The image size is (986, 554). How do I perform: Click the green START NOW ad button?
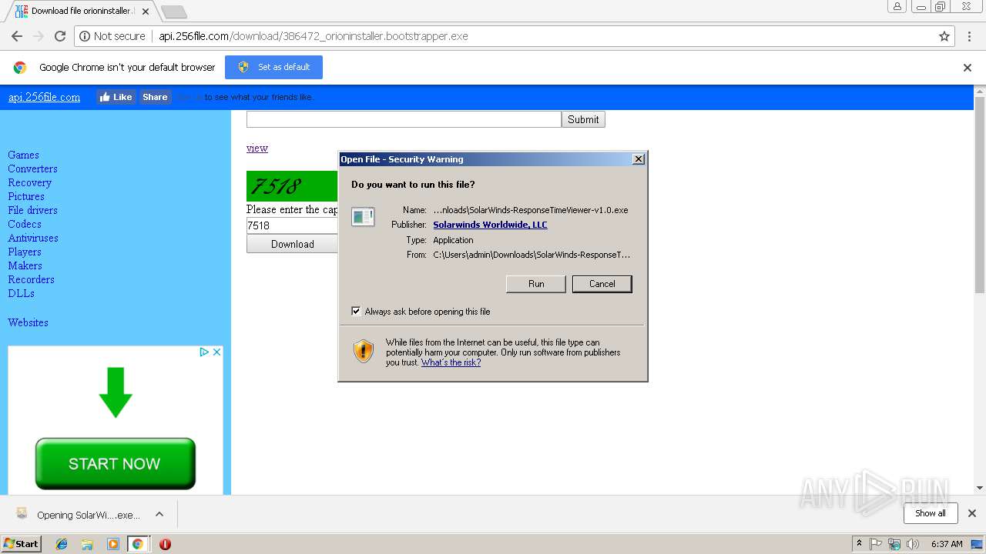pos(116,463)
